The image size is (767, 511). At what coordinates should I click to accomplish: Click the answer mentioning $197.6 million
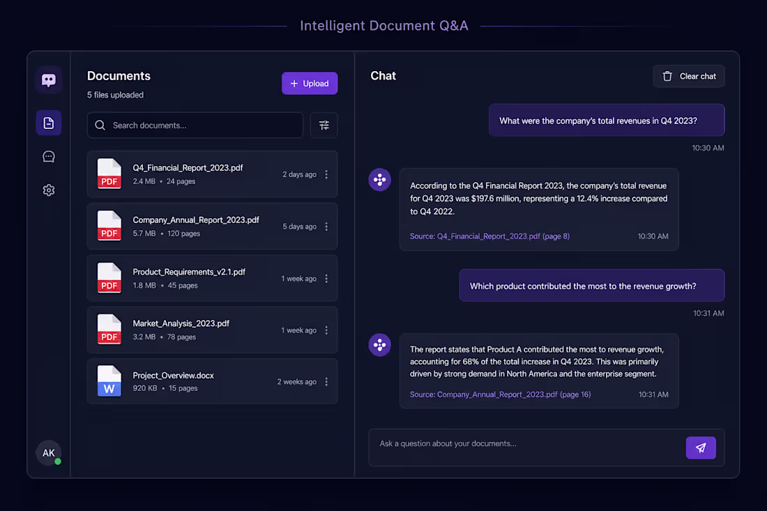click(539, 209)
